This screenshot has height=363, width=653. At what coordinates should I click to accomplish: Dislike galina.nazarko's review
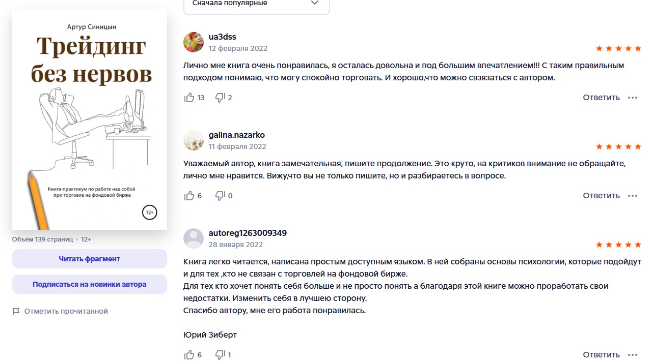coord(220,196)
